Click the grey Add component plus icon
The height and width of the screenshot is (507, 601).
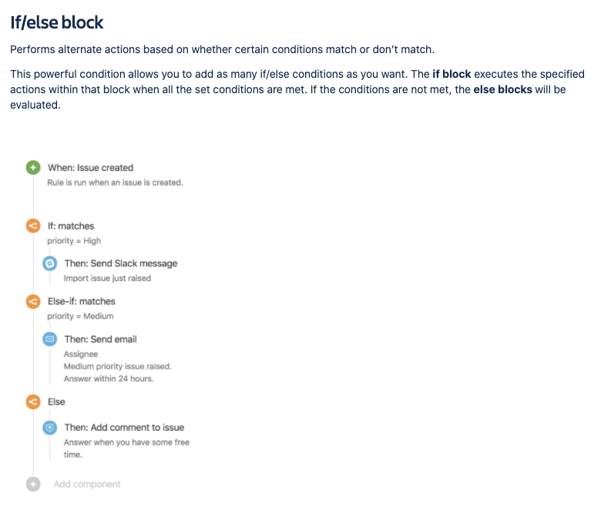click(33, 484)
